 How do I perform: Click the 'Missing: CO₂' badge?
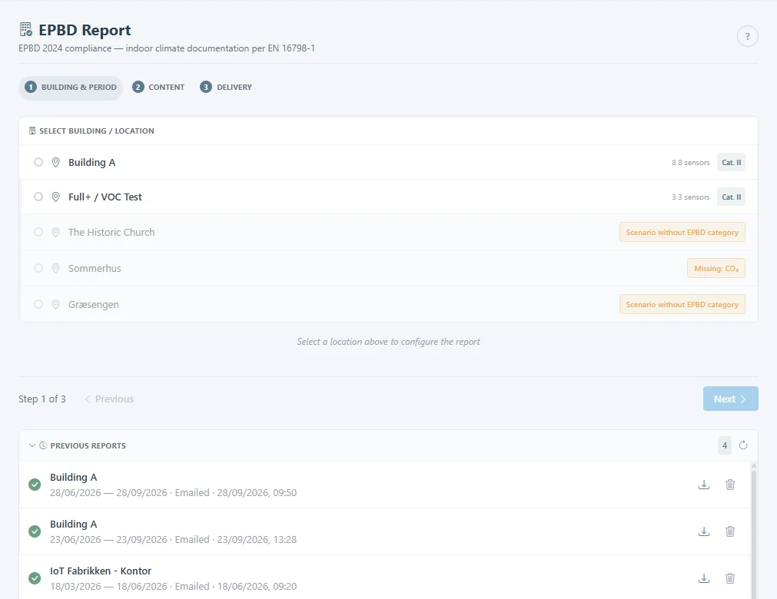click(716, 268)
